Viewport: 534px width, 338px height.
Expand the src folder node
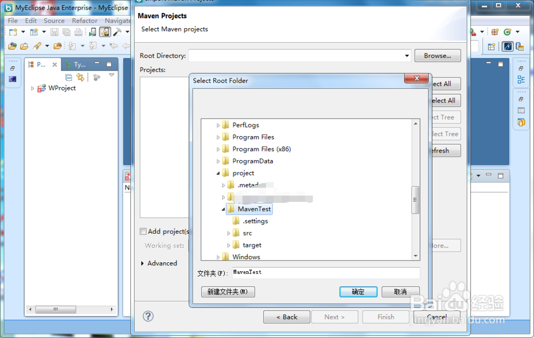click(229, 233)
